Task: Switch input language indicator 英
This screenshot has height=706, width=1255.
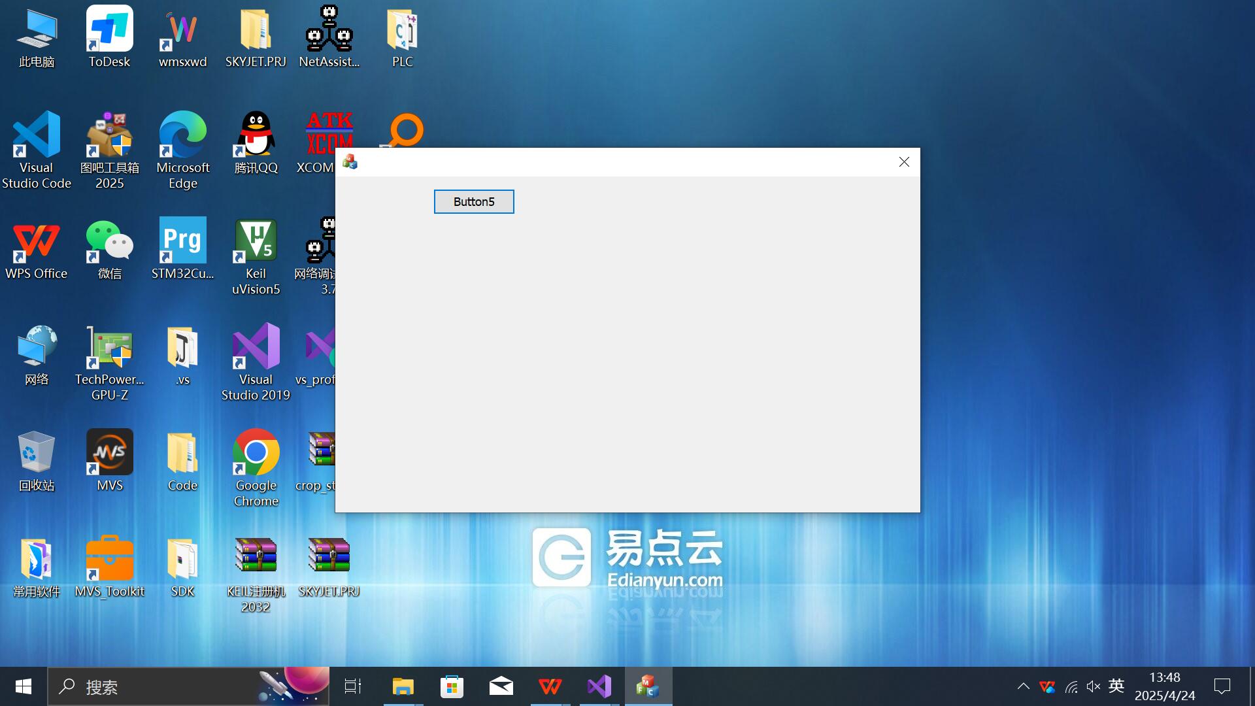Action: tap(1116, 686)
